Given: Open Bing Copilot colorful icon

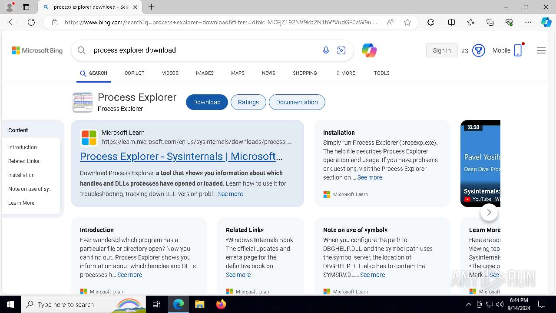Looking at the screenshot, I should pyautogui.click(x=369, y=50).
